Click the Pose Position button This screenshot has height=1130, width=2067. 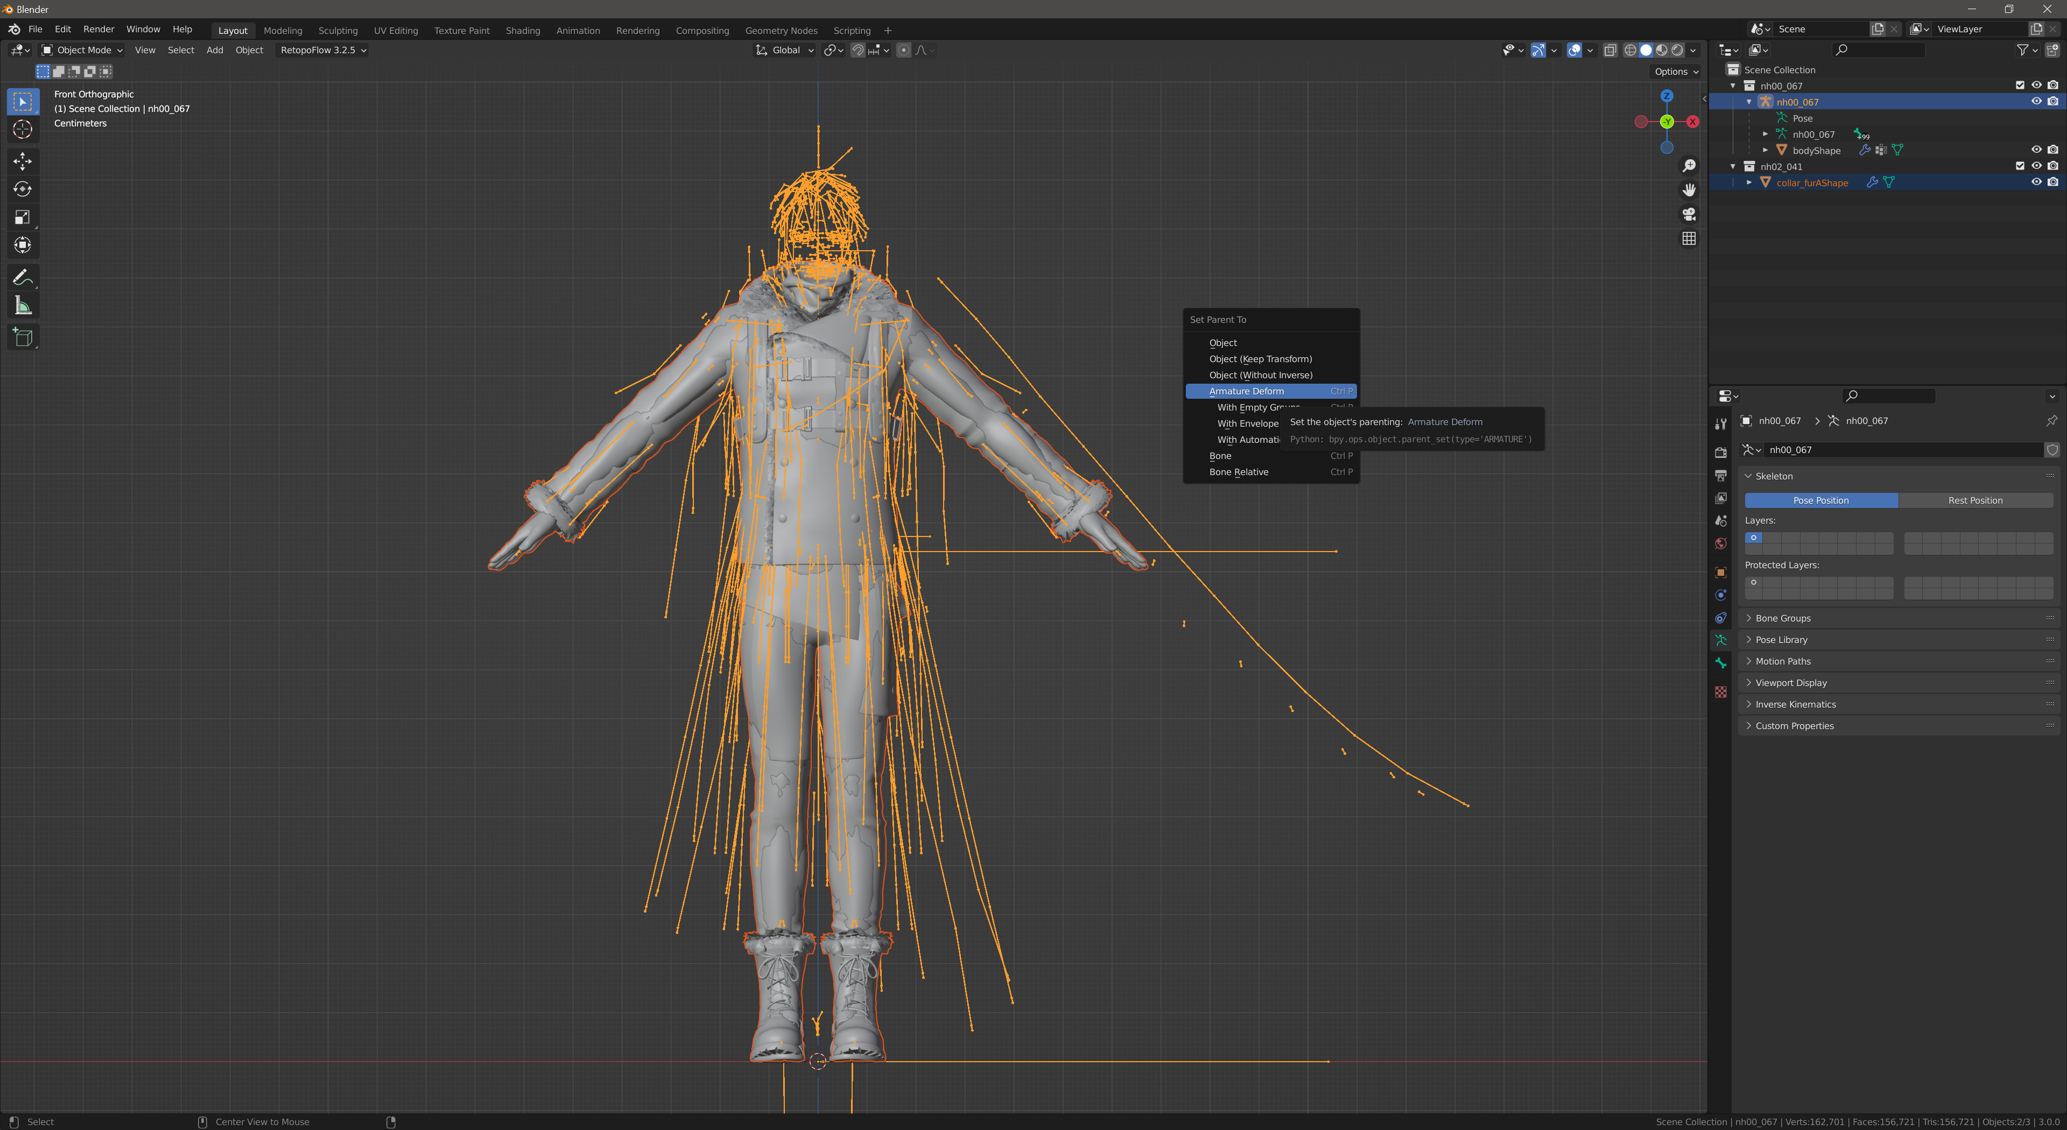point(1820,500)
